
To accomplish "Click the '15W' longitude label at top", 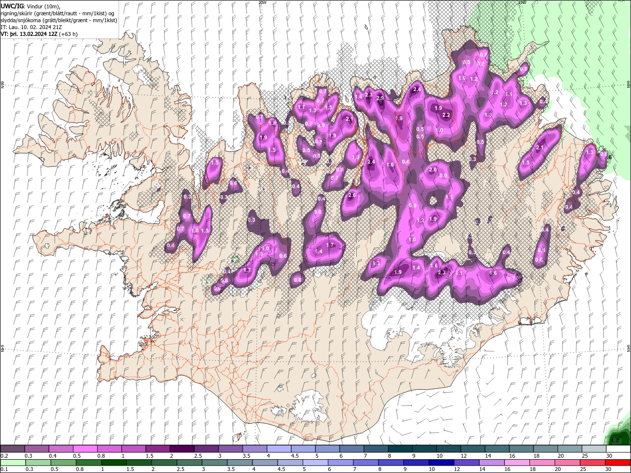I will [x=522, y=2].
